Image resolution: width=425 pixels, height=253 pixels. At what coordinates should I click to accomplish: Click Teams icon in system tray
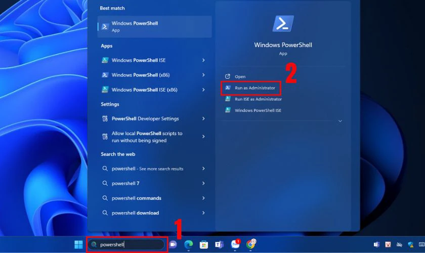pyautogui.click(x=376, y=244)
